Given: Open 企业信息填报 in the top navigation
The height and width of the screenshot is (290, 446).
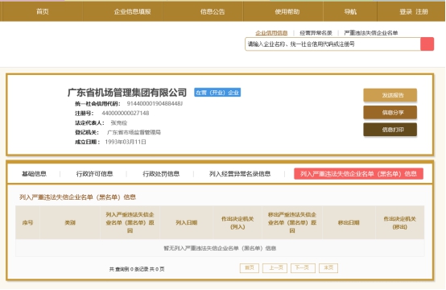Looking at the screenshot, I should 132,11.
